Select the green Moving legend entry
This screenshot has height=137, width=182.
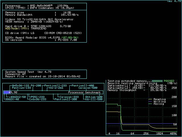[159, 104]
